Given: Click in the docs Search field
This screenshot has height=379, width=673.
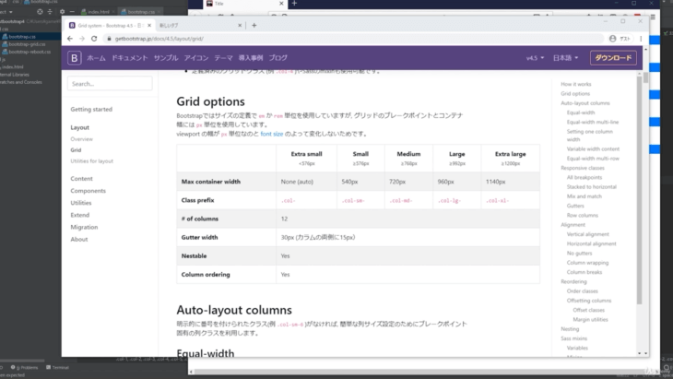Looking at the screenshot, I should (x=111, y=83).
